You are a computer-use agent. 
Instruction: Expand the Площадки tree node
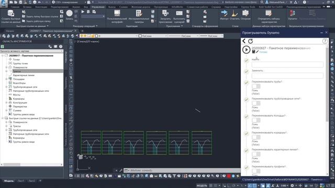click(x=6, y=79)
